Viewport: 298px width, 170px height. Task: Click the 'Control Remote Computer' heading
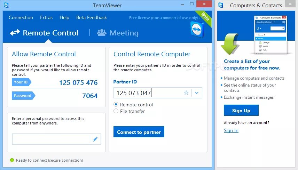[152, 54]
